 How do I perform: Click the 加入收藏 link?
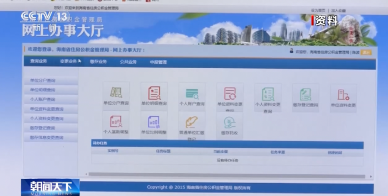(338, 10)
